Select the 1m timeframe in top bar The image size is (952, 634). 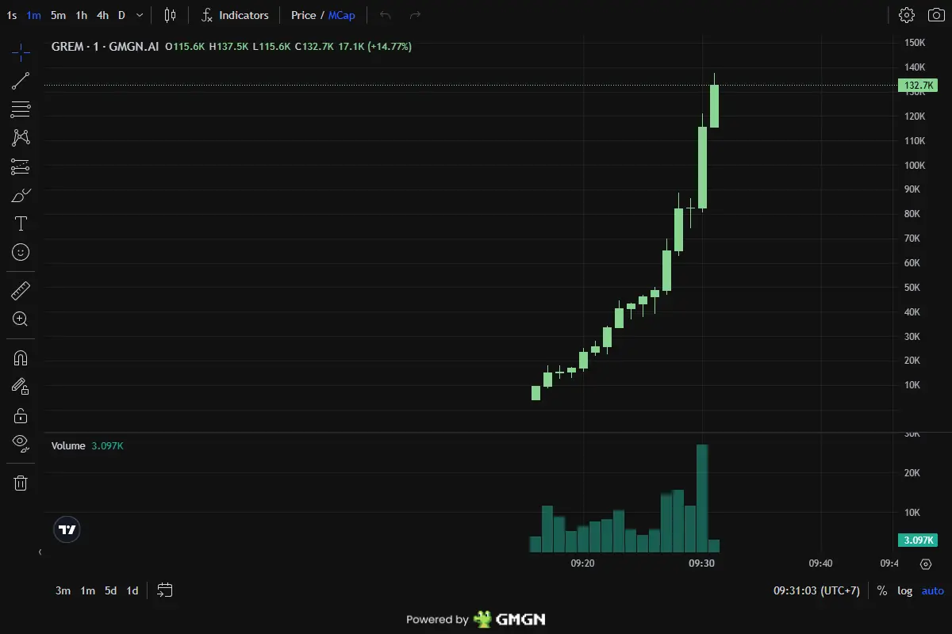[33, 15]
